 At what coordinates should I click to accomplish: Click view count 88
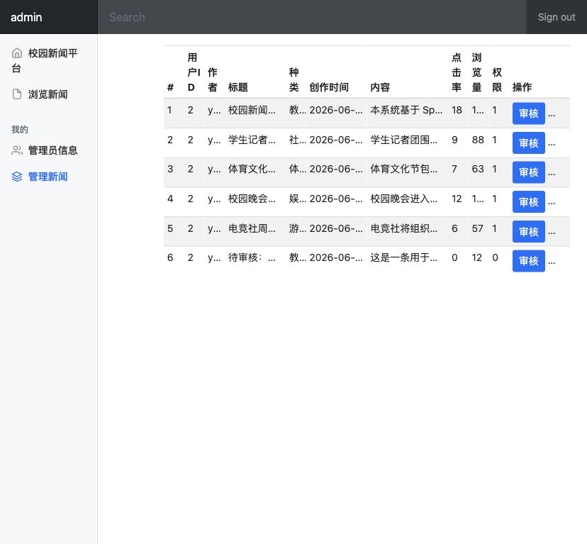[478, 140]
